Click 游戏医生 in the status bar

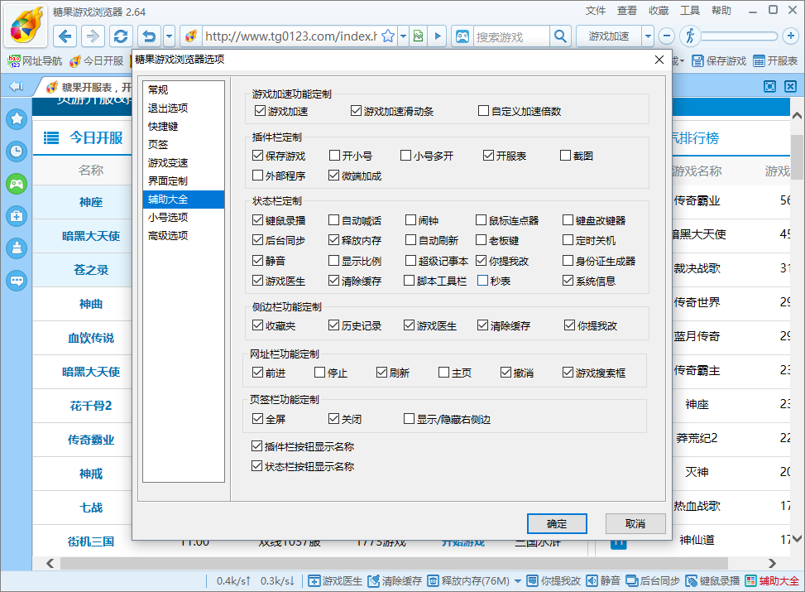(335, 580)
